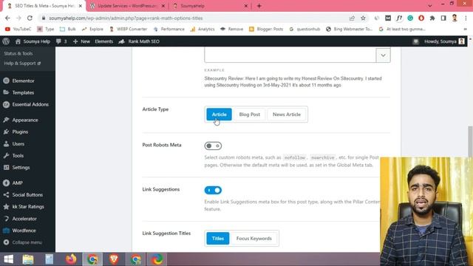Open the browser extensions puzzle icon
Viewport: 473px width, 266px height.
[x=432, y=18]
